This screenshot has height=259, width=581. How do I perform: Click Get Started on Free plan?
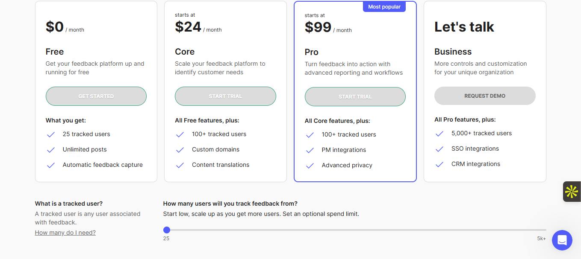(96, 96)
